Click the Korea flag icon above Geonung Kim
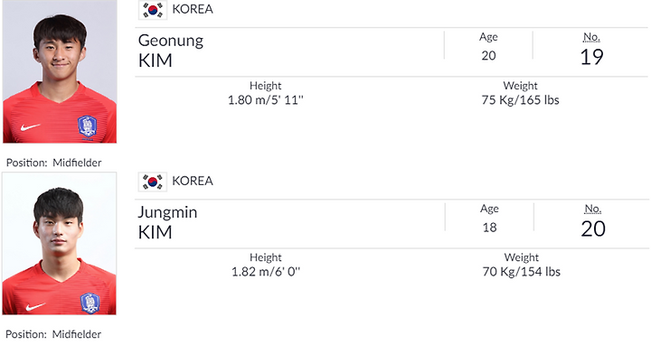Image resolution: width=651 pixels, height=345 pixels. pos(153,10)
